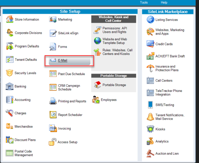Click Website and Web Template globe icon

pos(97,41)
